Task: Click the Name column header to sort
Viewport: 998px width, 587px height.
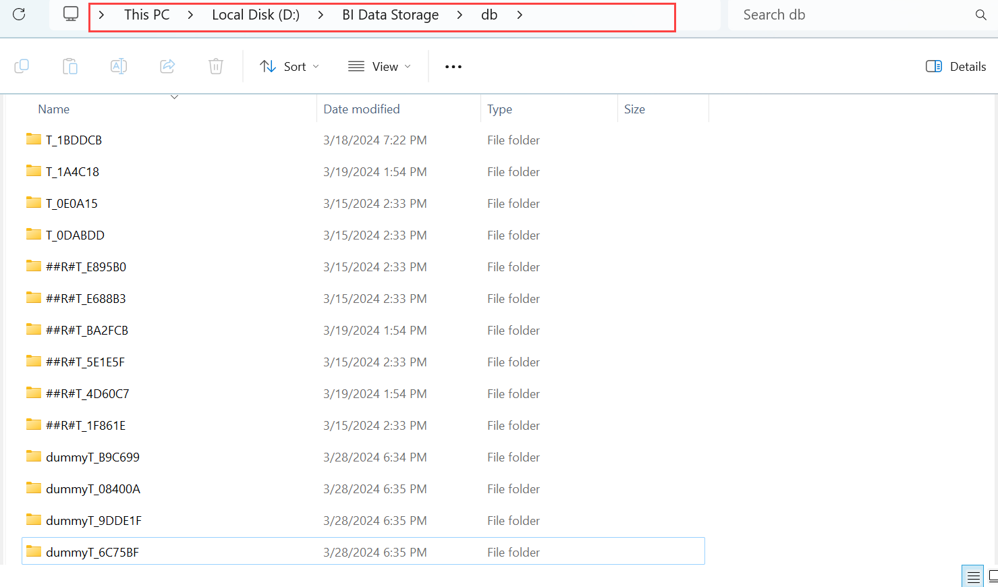Action: click(53, 109)
